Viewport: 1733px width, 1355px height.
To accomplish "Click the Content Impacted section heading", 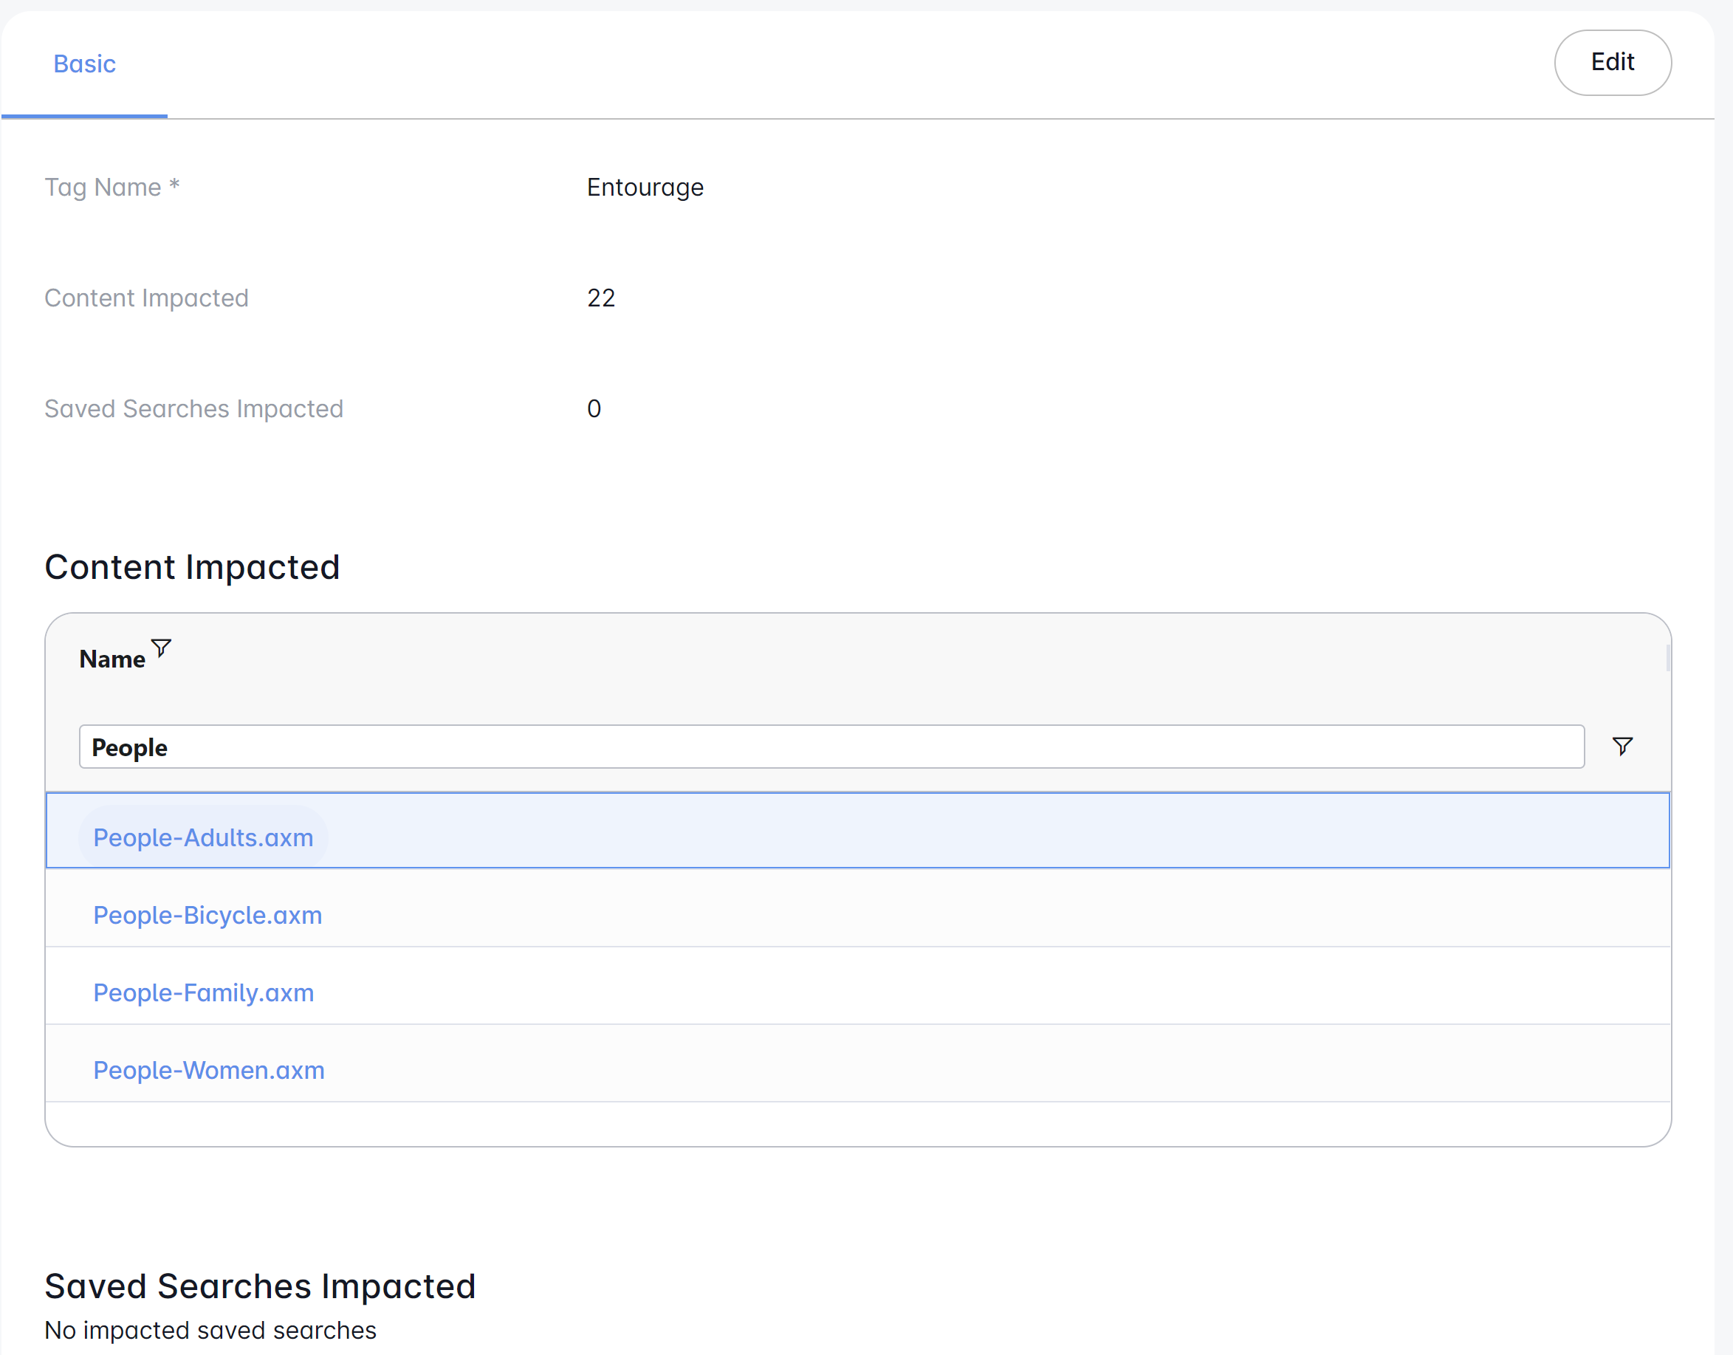I will pos(192,567).
